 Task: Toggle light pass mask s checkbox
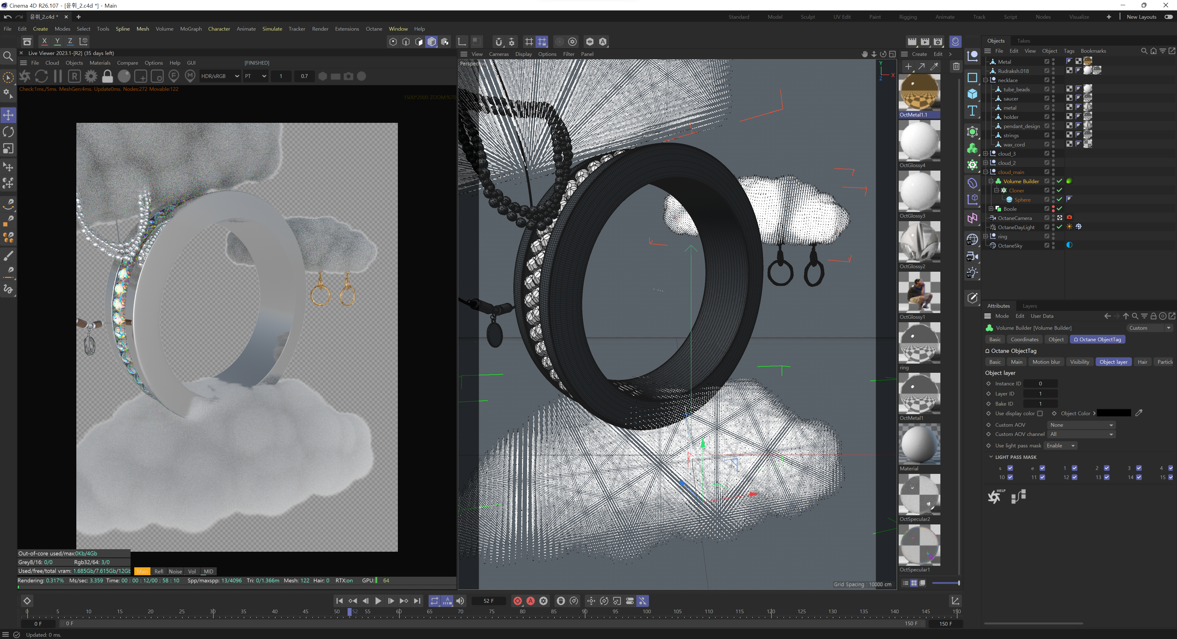tap(1010, 468)
